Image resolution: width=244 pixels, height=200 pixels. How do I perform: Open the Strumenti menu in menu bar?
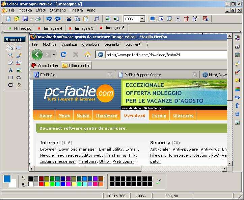point(58,10)
